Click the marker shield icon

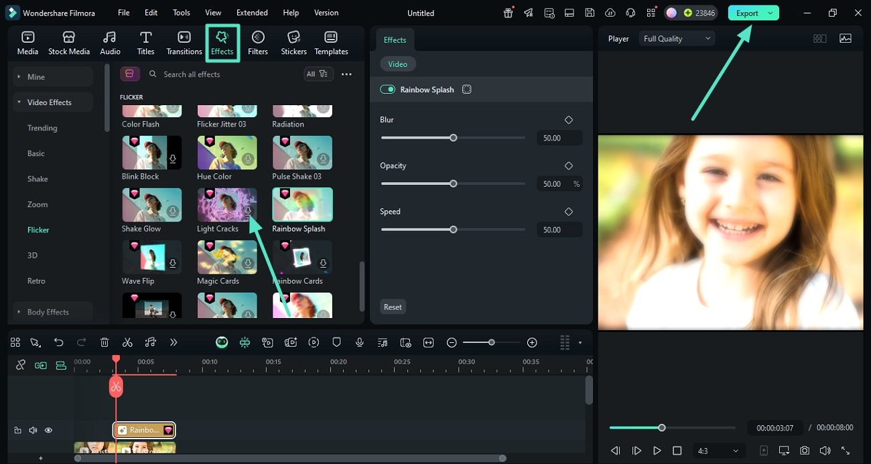(x=336, y=342)
